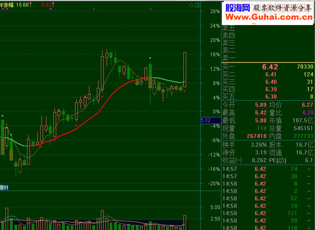Viewport: 315px width, 230px height.
Task: Select the 14:57 trade with volume 74
Action: pos(268,169)
